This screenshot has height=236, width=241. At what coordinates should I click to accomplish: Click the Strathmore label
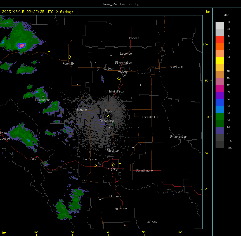(x=144, y=170)
